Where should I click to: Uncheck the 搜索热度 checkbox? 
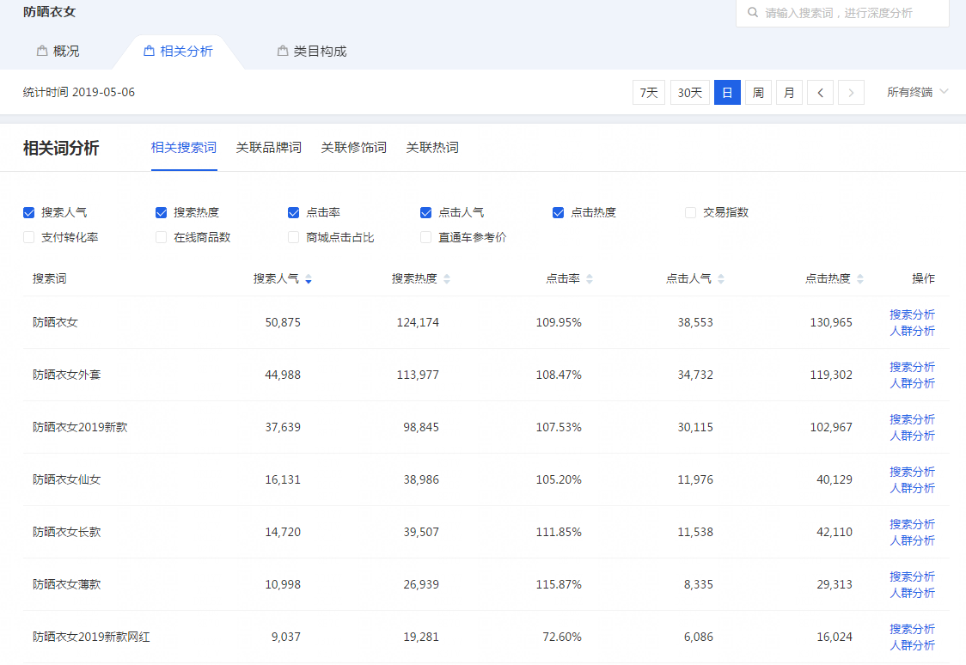pos(162,212)
